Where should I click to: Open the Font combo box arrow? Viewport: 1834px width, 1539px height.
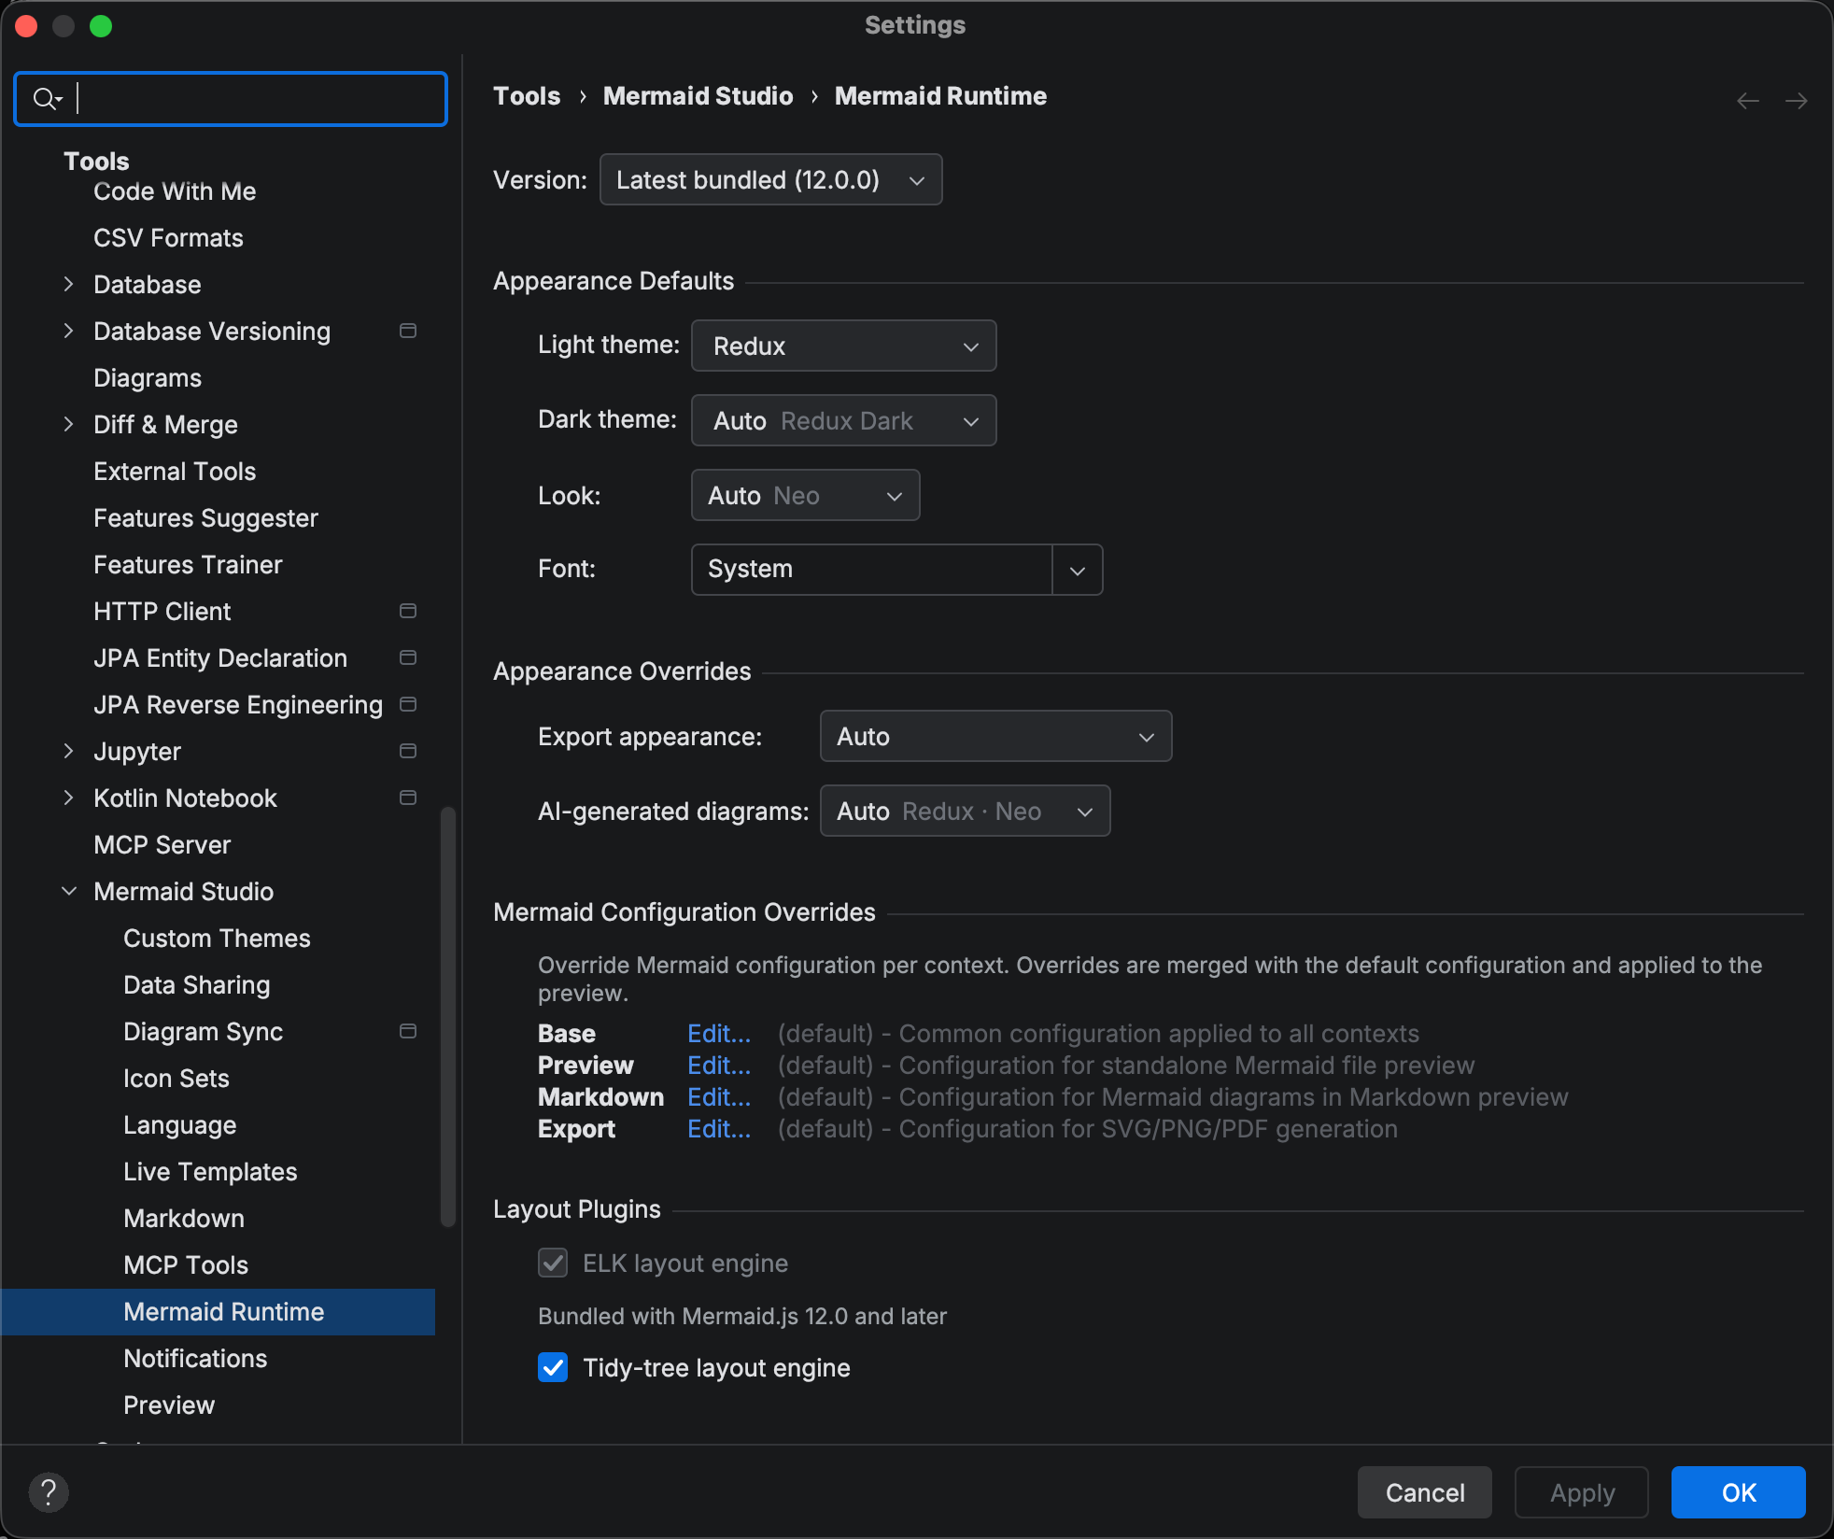[x=1078, y=570]
